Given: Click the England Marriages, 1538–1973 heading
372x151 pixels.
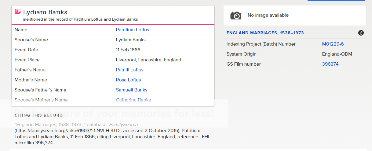Looking at the screenshot, I should (265, 33).
